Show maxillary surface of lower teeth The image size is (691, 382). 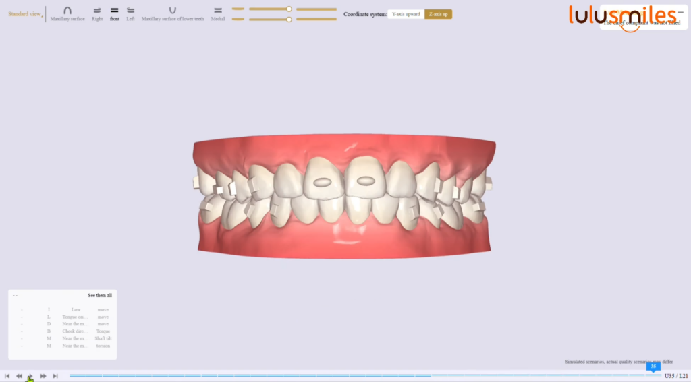click(173, 12)
